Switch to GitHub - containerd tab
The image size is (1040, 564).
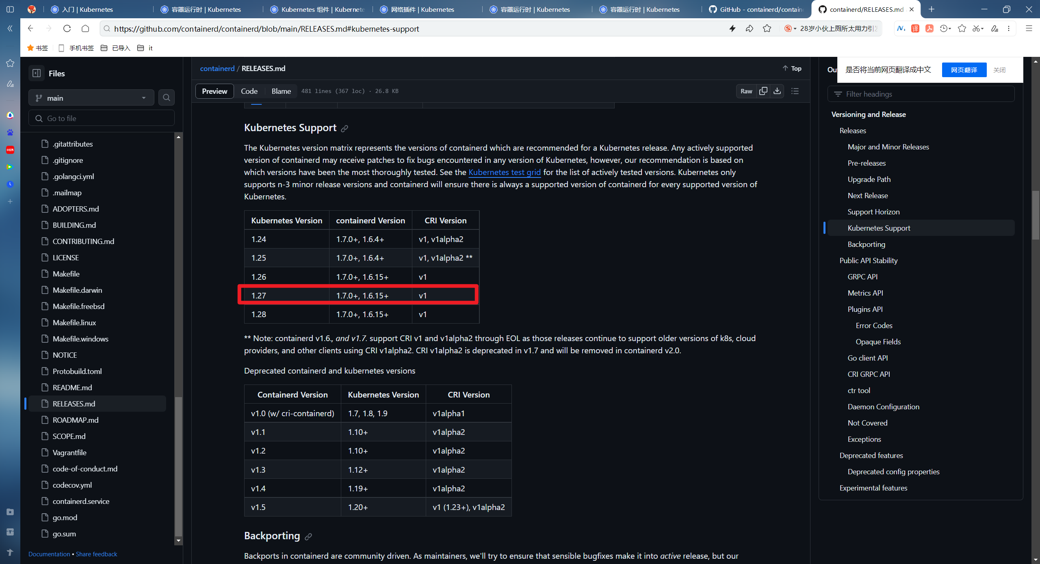point(756,9)
